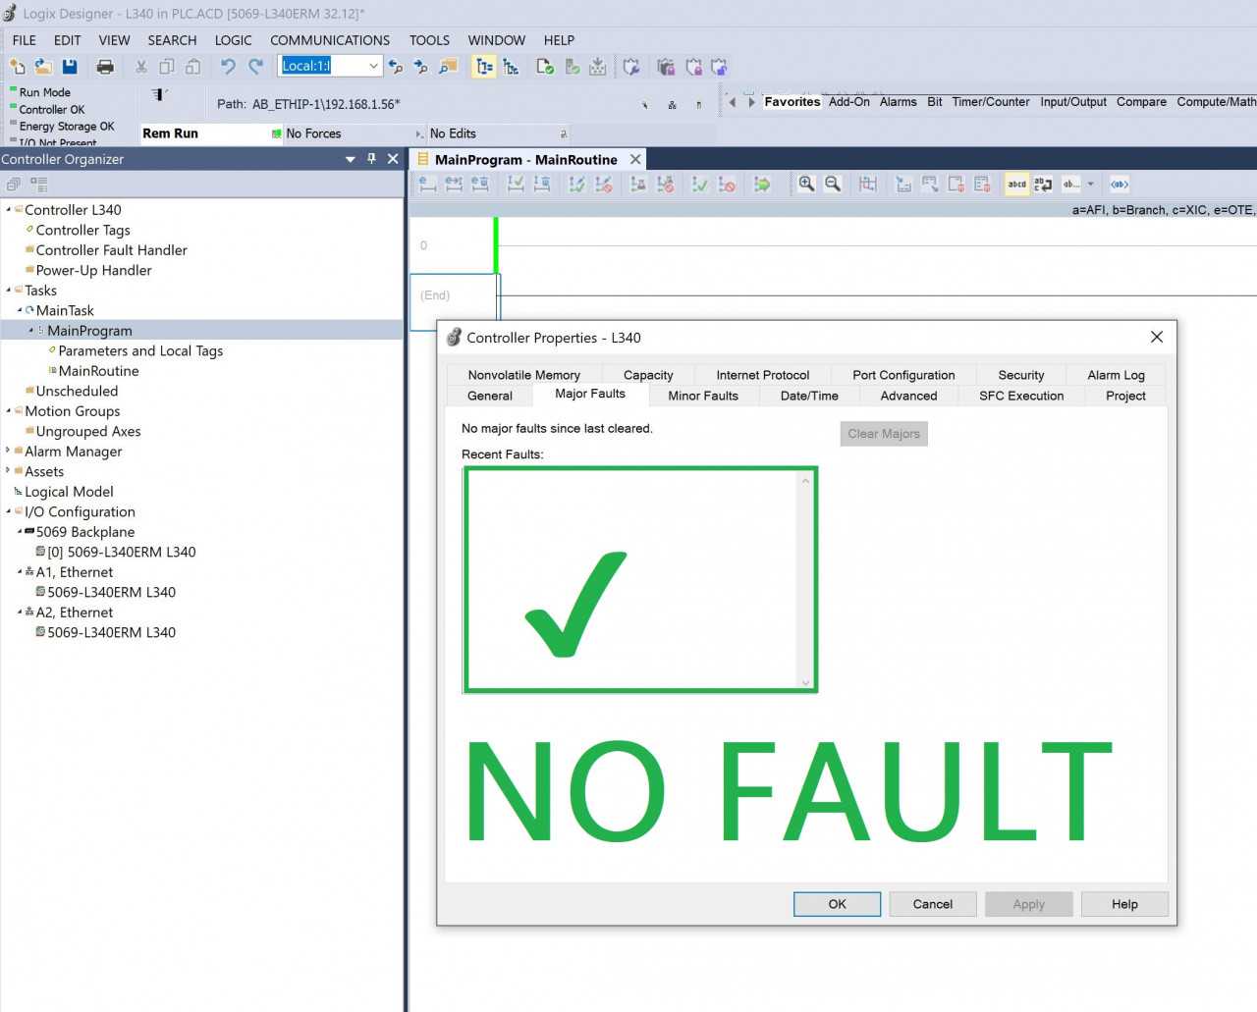This screenshot has height=1012, width=1257.
Task: Click the Download/Build toolbar icon
Action: pos(597,67)
